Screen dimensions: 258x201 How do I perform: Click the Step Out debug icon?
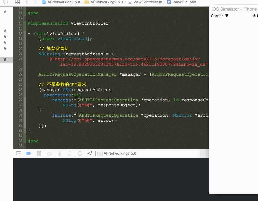point(70,153)
